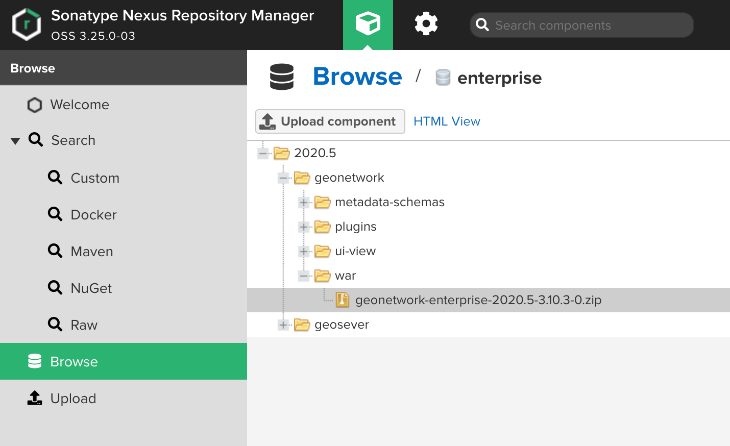This screenshot has height=446, width=730.
Task: Select the geosever tree row
Action: [489, 325]
